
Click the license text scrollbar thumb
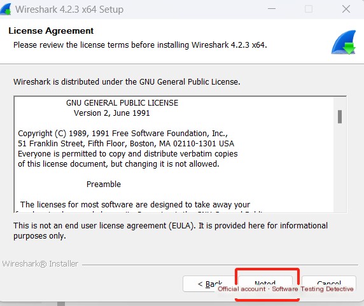point(340,116)
